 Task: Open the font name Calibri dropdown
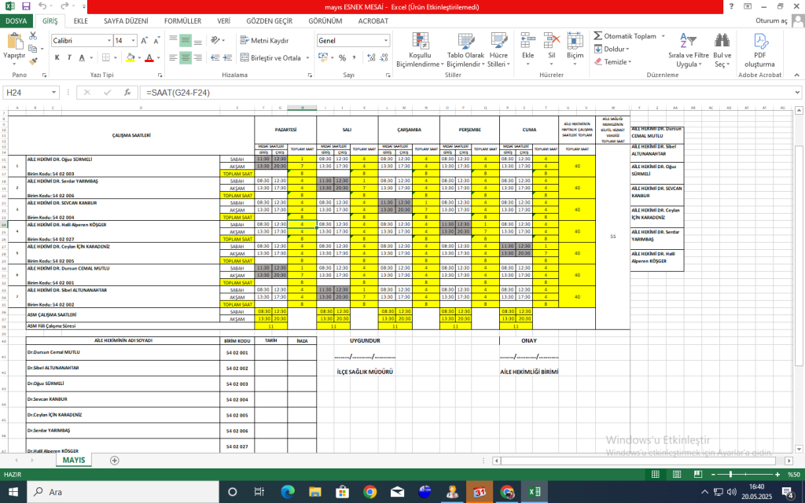[x=108, y=41]
